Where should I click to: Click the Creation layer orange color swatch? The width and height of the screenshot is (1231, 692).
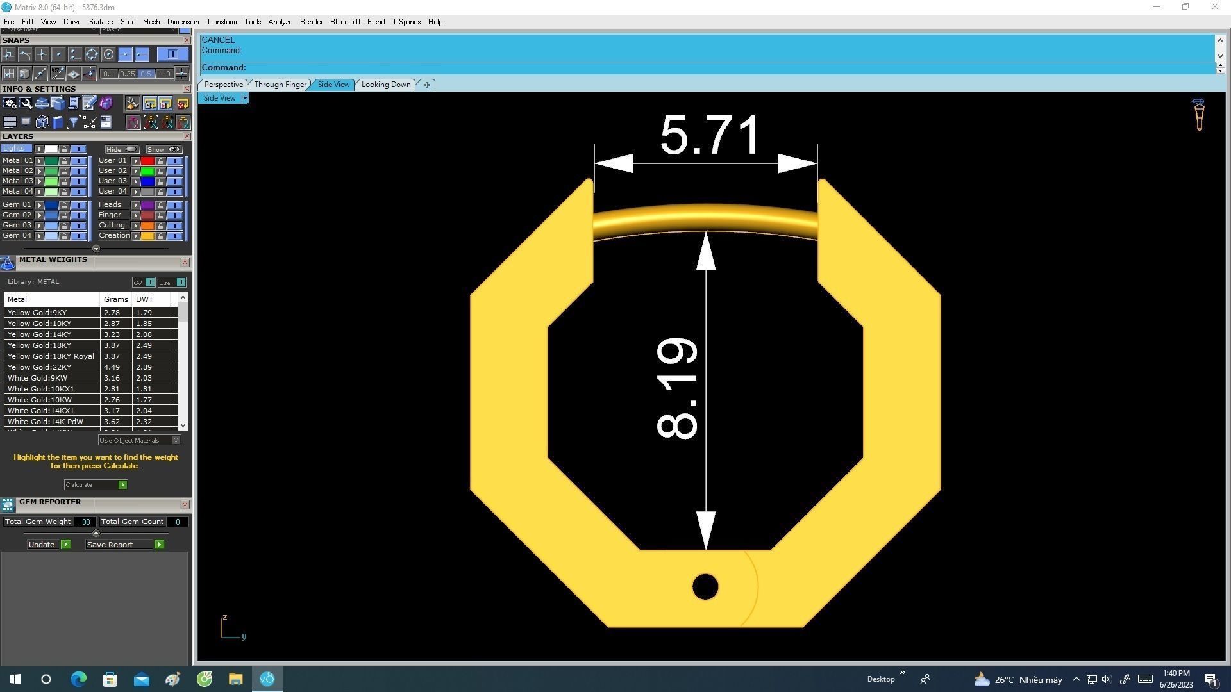pos(147,236)
